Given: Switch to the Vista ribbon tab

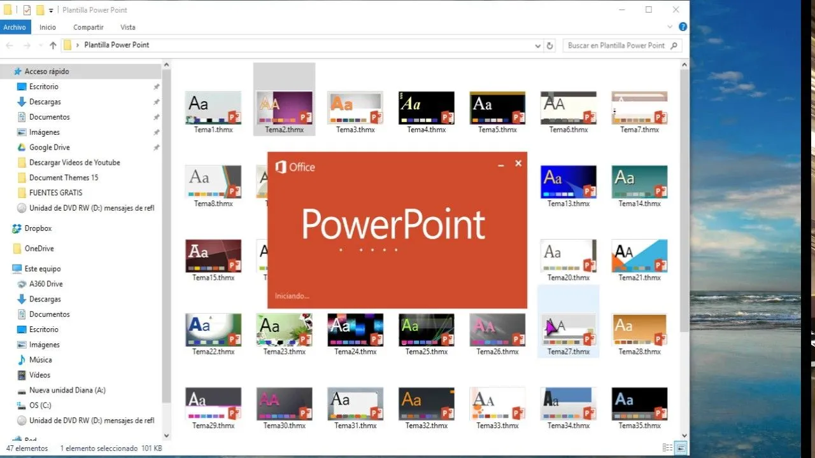Looking at the screenshot, I should (x=127, y=27).
